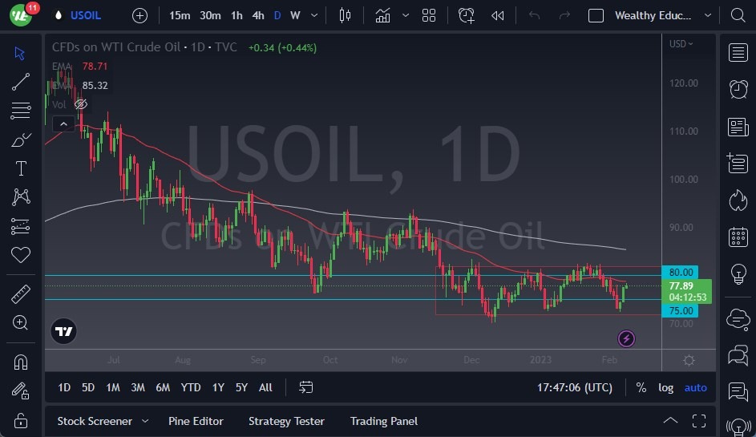Open the alerts alarm clock panel
756x437 pixels.
(738, 89)
